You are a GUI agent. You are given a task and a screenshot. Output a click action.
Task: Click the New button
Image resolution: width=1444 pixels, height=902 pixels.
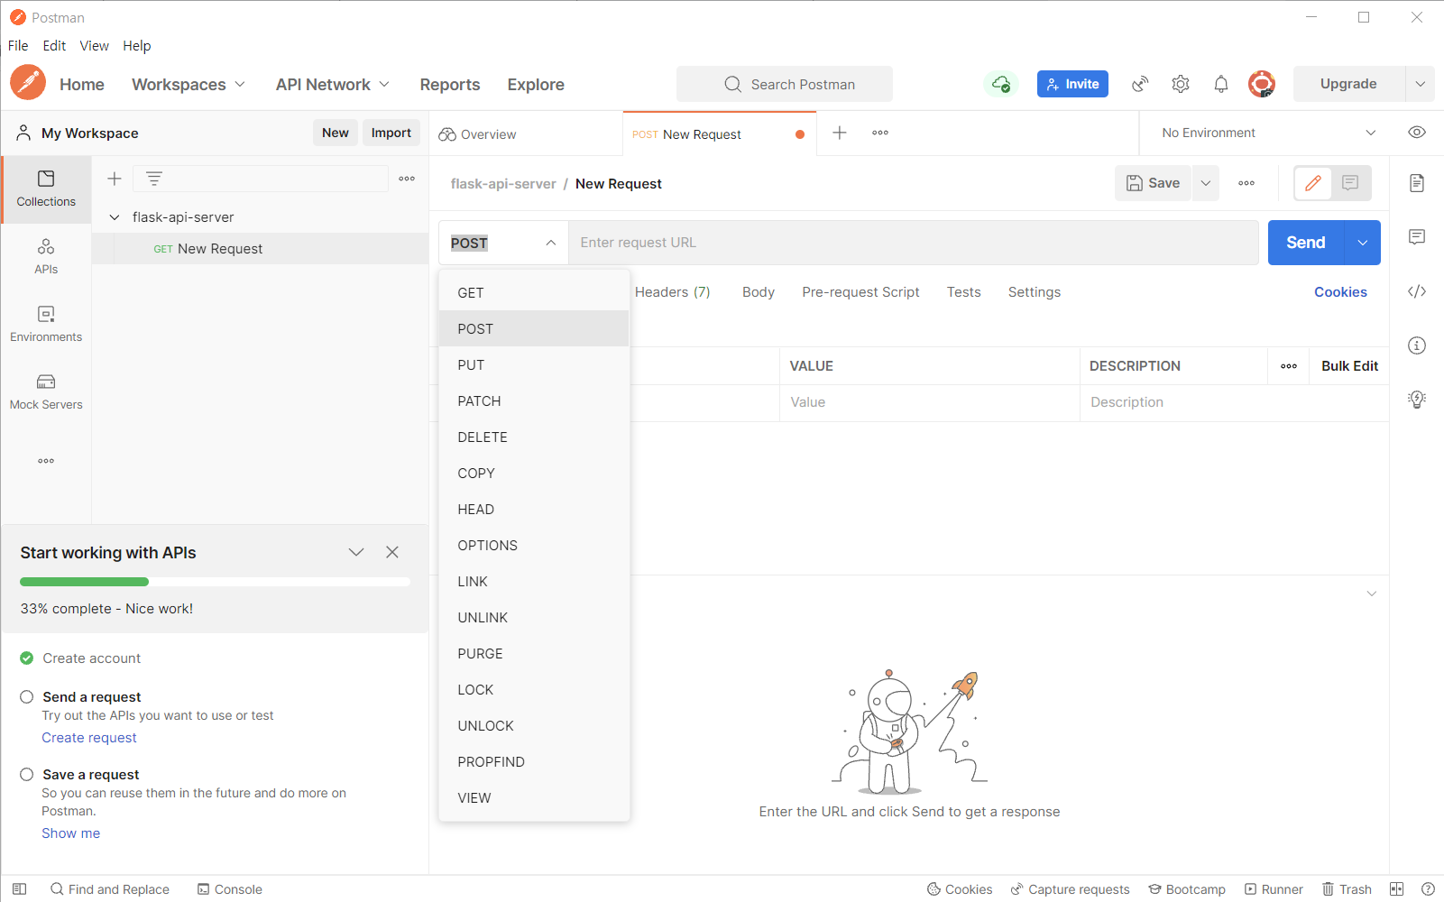point(336,133)
